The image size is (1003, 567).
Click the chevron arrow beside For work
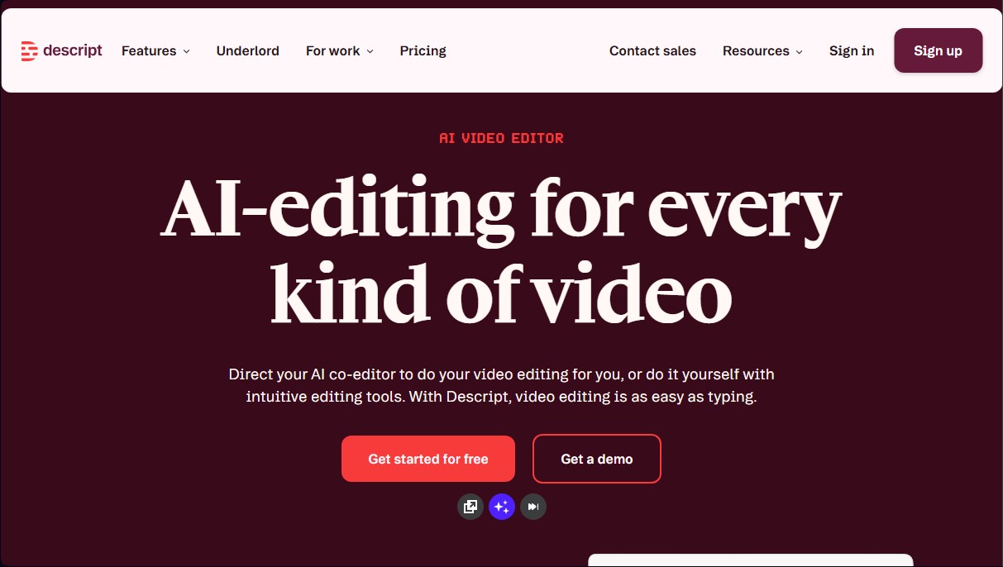click(369, 51)
